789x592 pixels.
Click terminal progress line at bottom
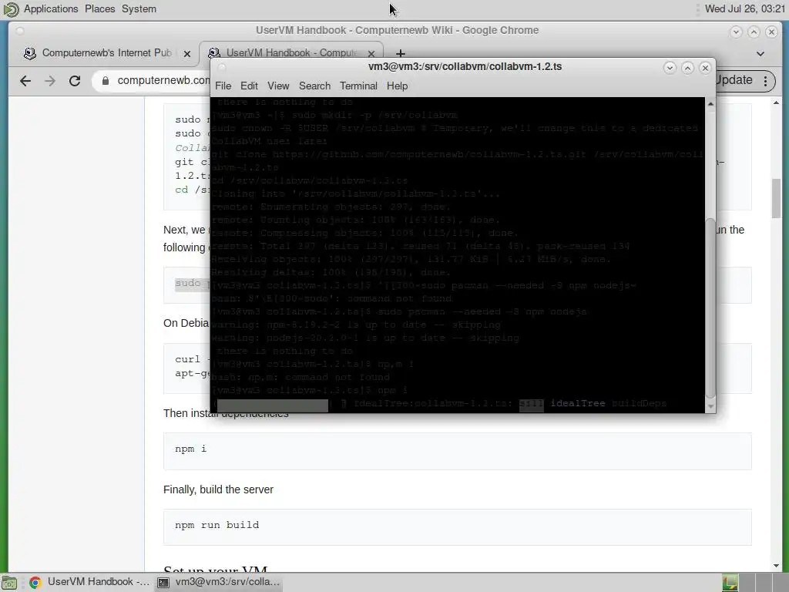441,404
